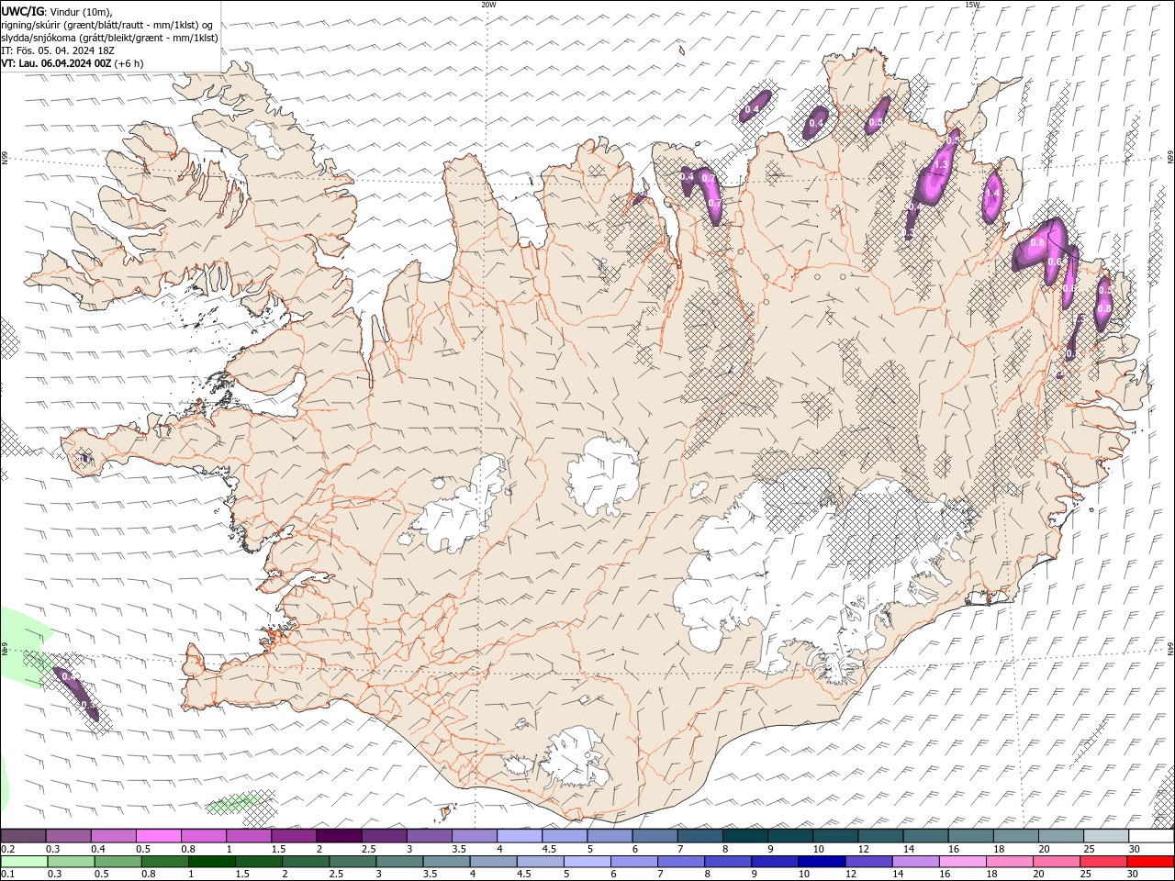
Task: Click the '0.1' label on the rain scale
Action: tap(7, 874)
